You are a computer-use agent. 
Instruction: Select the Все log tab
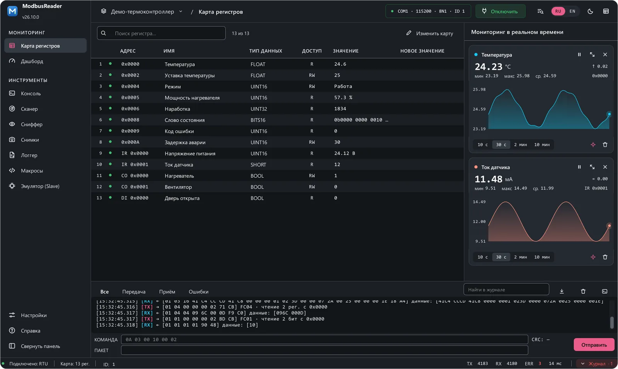tap(104, 292)
